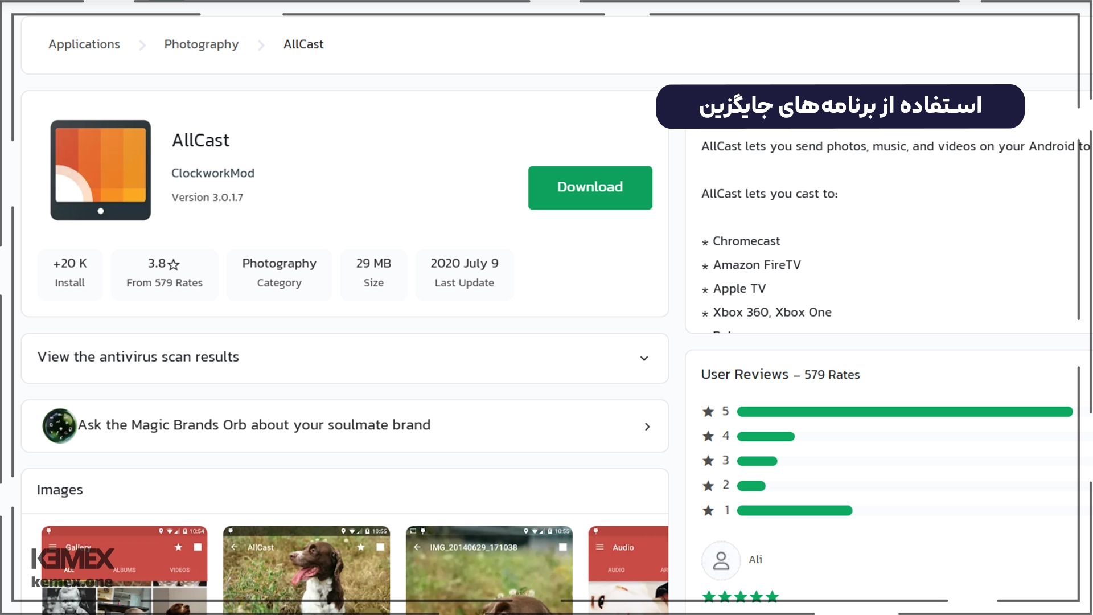This screenshot has height=615, width=1093.
Task: Go to the Photography breadcrumb
Action: [x=201, y=44]
